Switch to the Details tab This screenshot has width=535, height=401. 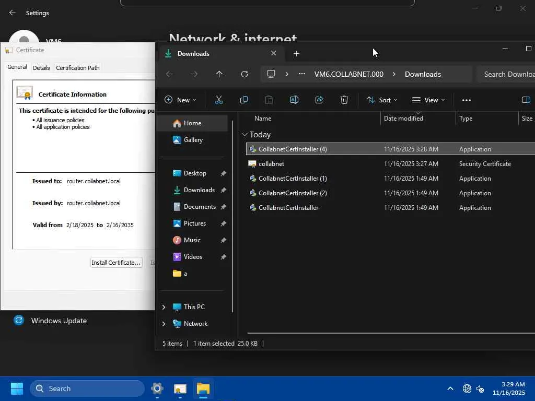click(x=41, y=68)
